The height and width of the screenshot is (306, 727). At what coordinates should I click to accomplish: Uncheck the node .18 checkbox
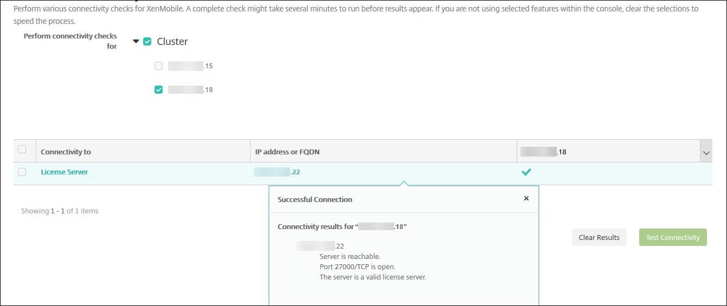(158, 90)
